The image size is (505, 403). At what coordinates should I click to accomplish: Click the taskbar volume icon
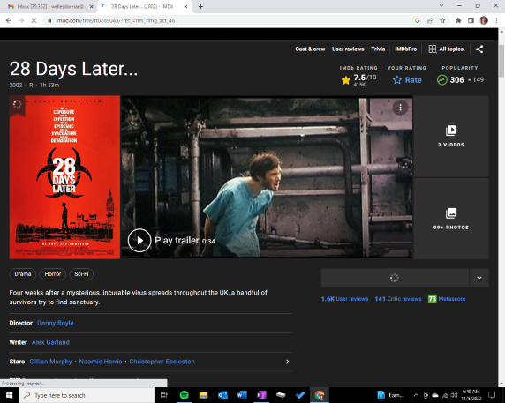click(x=454, y=395)
